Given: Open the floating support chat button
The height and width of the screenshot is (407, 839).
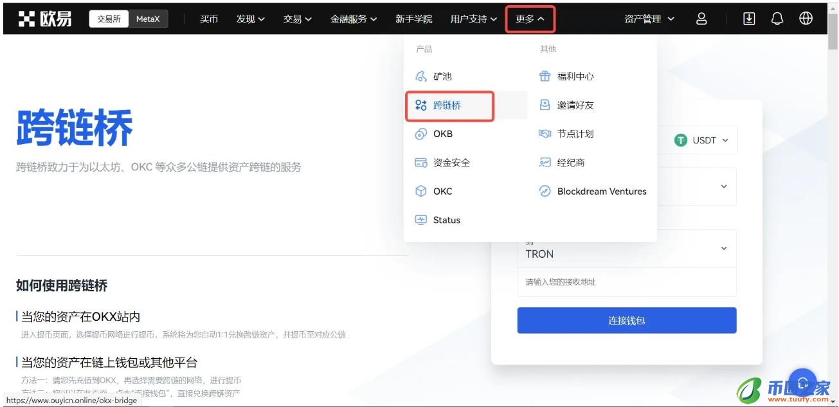Looking at the screenshot, I should (x=802, y=381).
